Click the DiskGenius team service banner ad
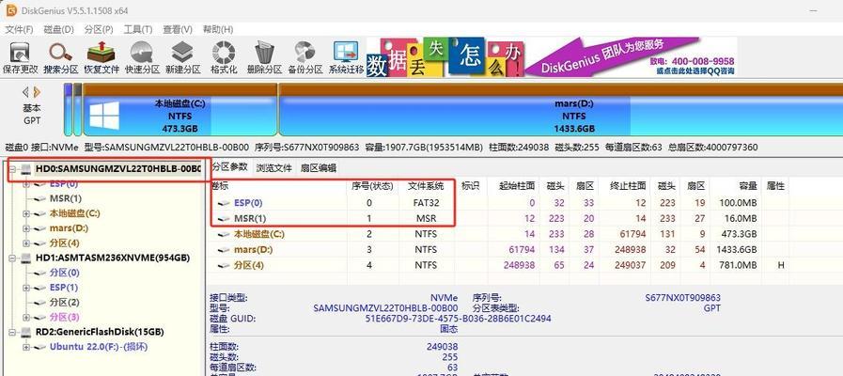Screen dimensions: 843x376 click(552, 57)
